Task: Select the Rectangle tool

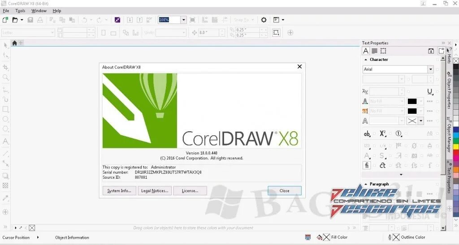Action: pyautogui.click(x=5, y=109)
